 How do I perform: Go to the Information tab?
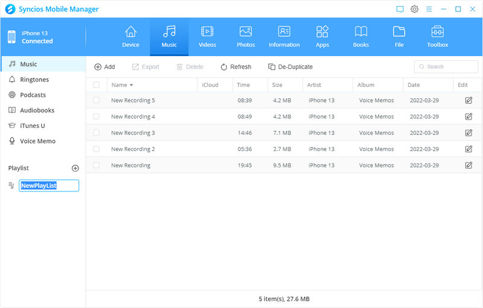(x=284, y=37)
